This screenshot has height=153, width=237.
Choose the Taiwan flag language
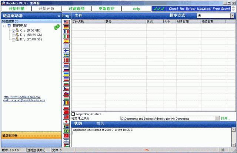click(x=66, y=117)
